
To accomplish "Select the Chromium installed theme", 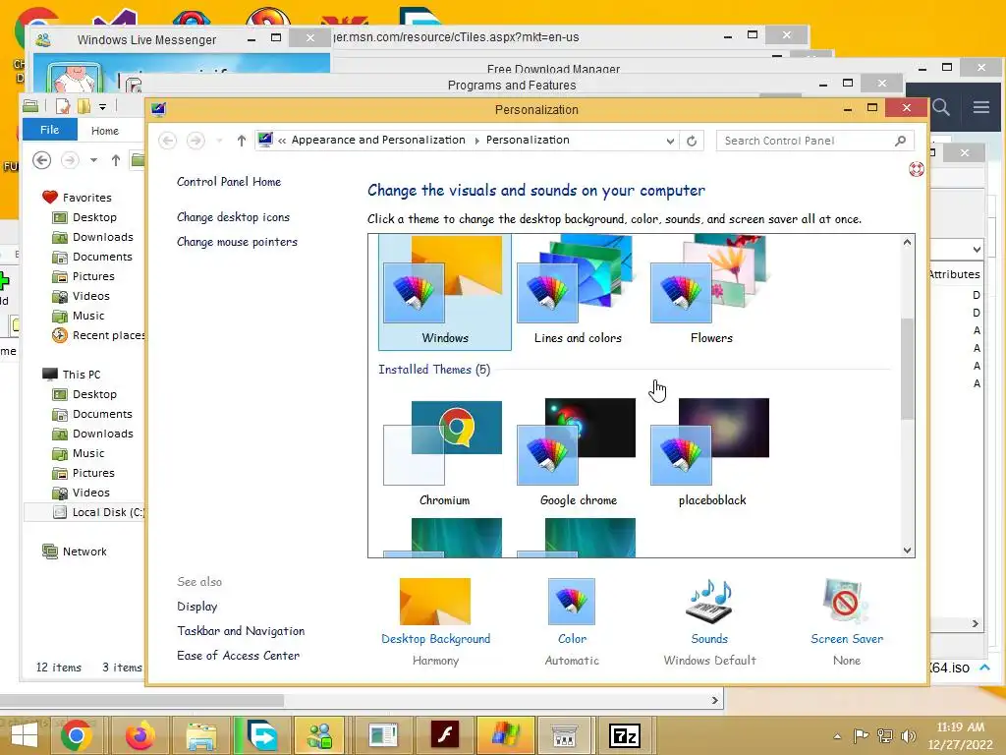I will pyautogui.click(x=445, y=452).
